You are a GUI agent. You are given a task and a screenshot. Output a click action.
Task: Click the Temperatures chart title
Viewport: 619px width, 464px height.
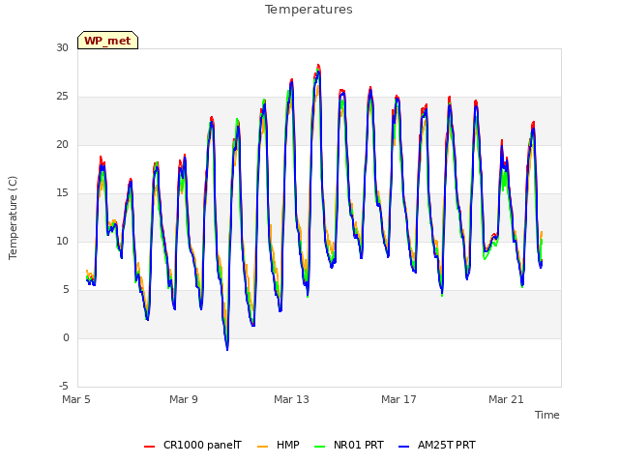coord(309,10)
